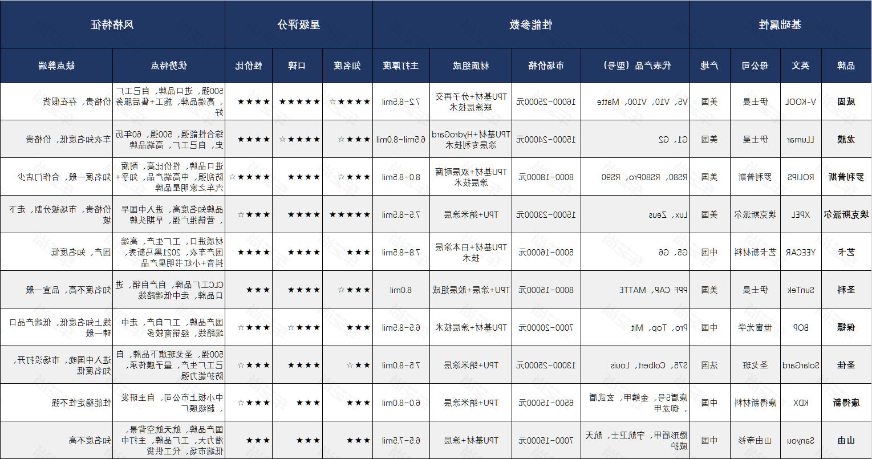872x459 pixels.
Task: Click parent company 世窗光学
Action: click(755, 327)
